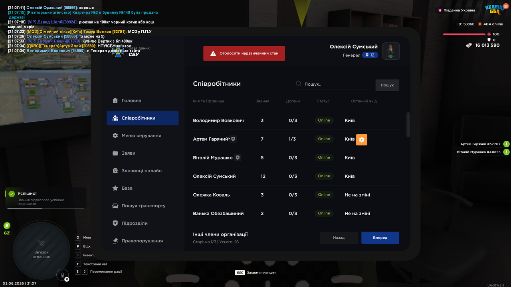Click the car icon beside Пошук транспорту
The width and height of the screenshot is (511, 287).
pos(115,206)
